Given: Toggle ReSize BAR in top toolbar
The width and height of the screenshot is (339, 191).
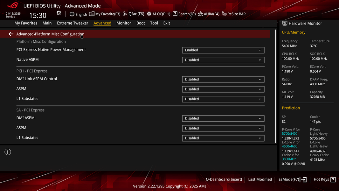Looking at the screenshot, I should [234, 14].
